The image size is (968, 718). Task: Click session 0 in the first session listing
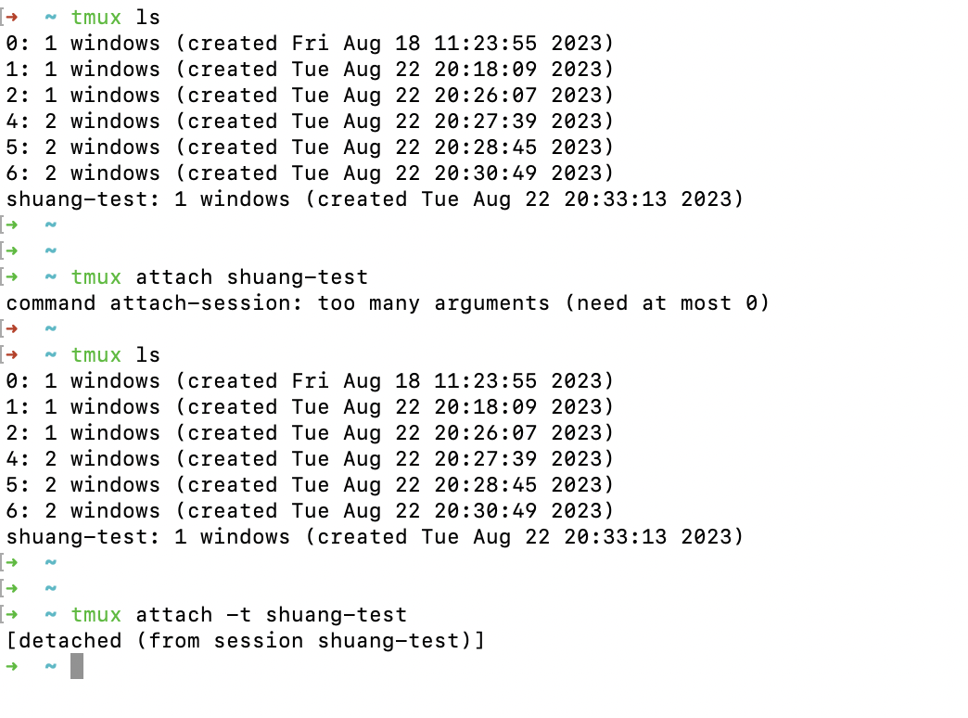click(310, 43)
